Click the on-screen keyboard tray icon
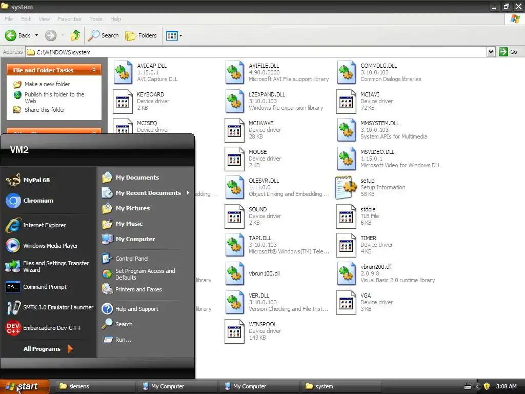Viewport: 525px width, 394px height. [468, 387]
